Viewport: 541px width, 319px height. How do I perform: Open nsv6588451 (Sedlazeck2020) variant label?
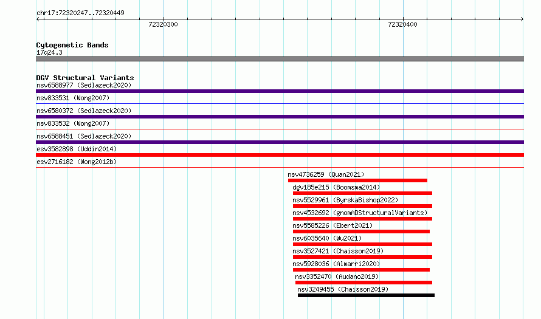pyautogui.click(x=84, y=136)
